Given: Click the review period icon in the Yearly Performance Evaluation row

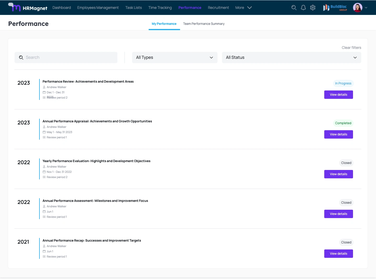Looking at the screenshot, I should coord(44,177).
